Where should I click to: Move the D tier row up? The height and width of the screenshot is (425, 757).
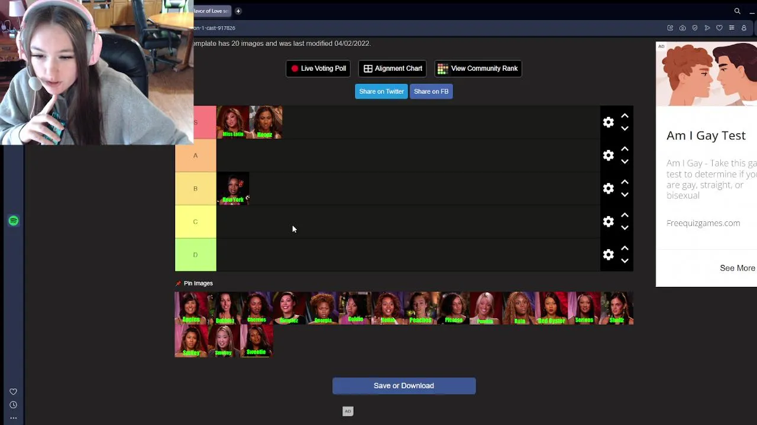pyautogui.click(x=625, y=249)
